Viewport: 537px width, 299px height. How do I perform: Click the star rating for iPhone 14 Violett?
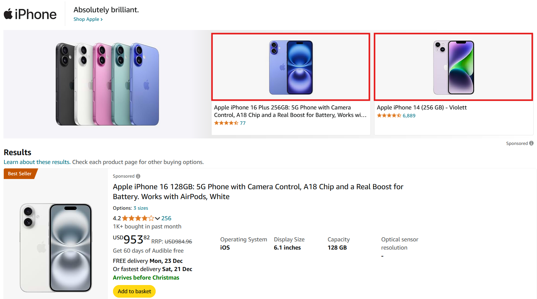388,115
